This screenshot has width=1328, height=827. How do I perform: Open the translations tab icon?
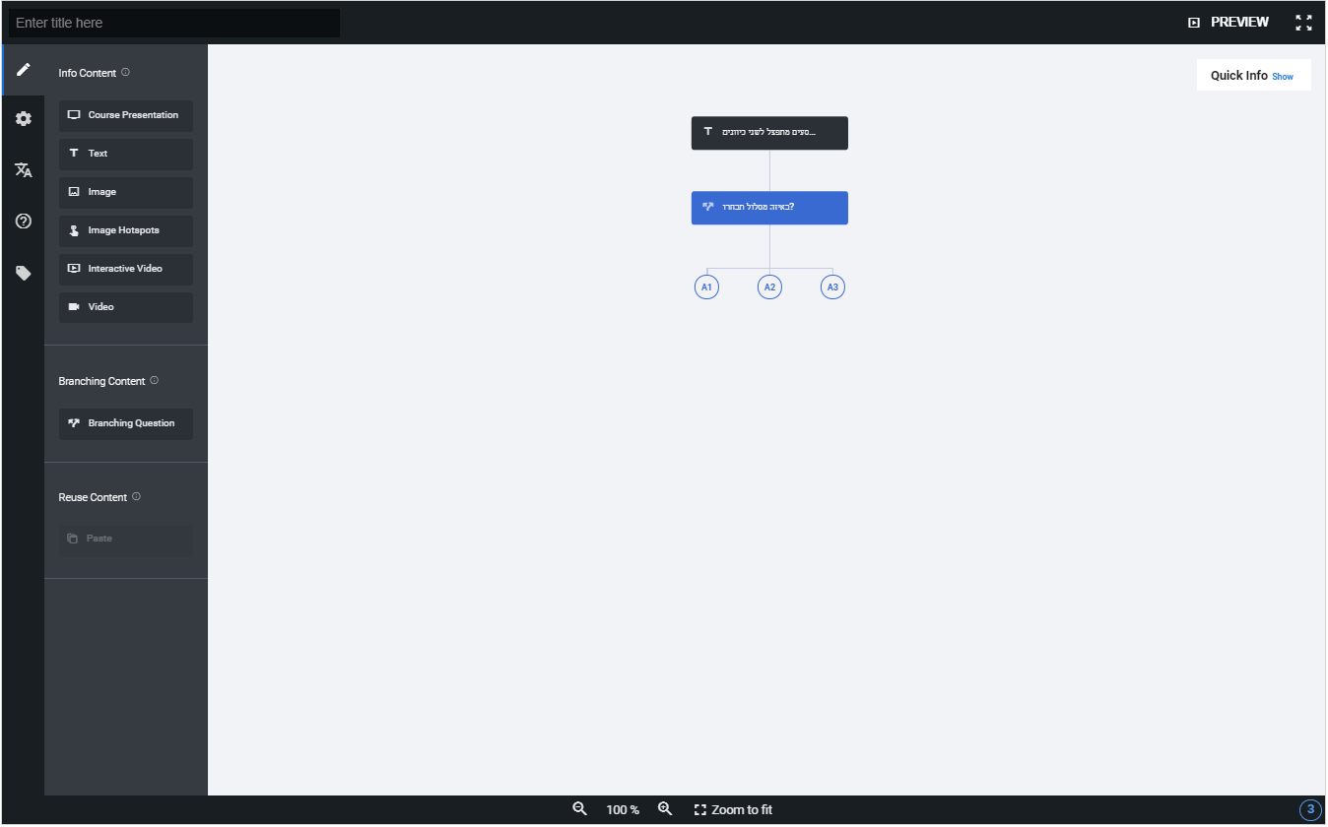[x=23, y=170]
